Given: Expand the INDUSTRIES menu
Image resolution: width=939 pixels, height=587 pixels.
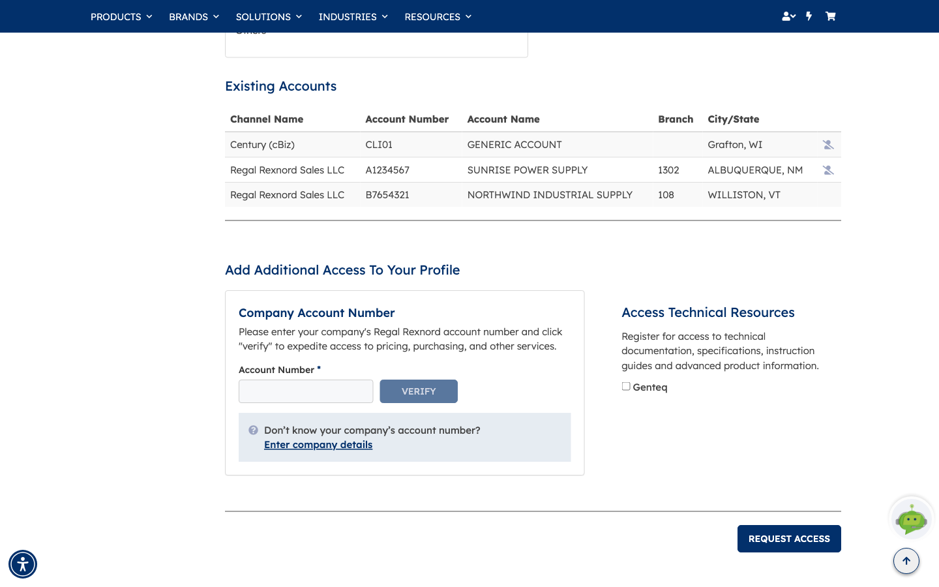Looking at the screenshot, I should click(x=353, y=17).
